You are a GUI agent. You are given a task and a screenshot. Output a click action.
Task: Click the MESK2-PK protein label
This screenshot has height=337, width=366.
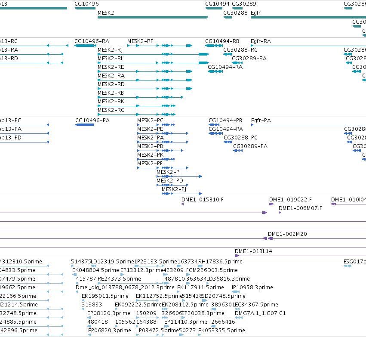coord(151,155)
